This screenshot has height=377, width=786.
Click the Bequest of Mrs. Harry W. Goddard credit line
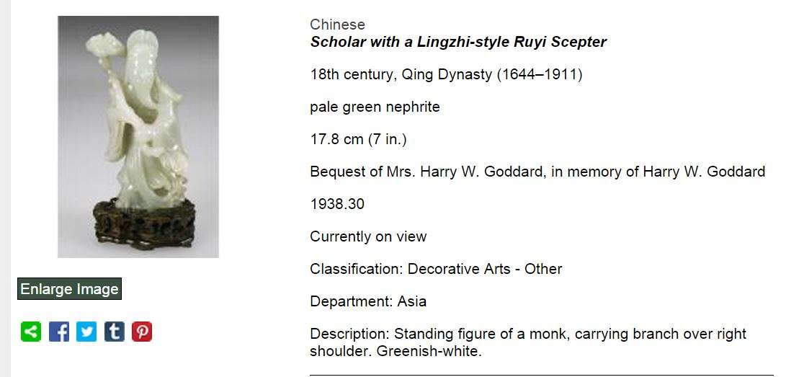point(537,172)
